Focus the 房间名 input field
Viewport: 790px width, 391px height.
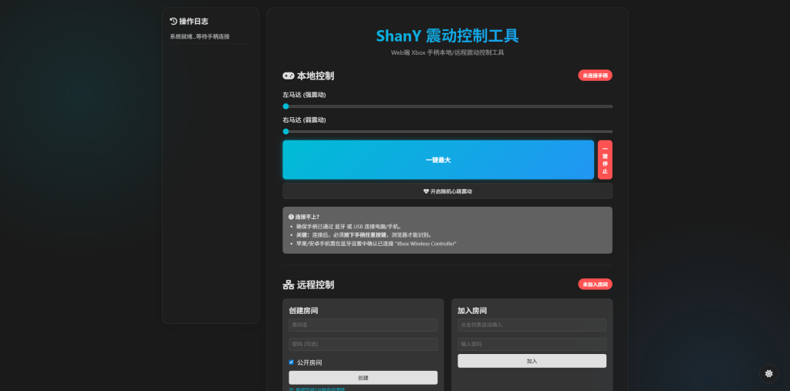(363, 325)
